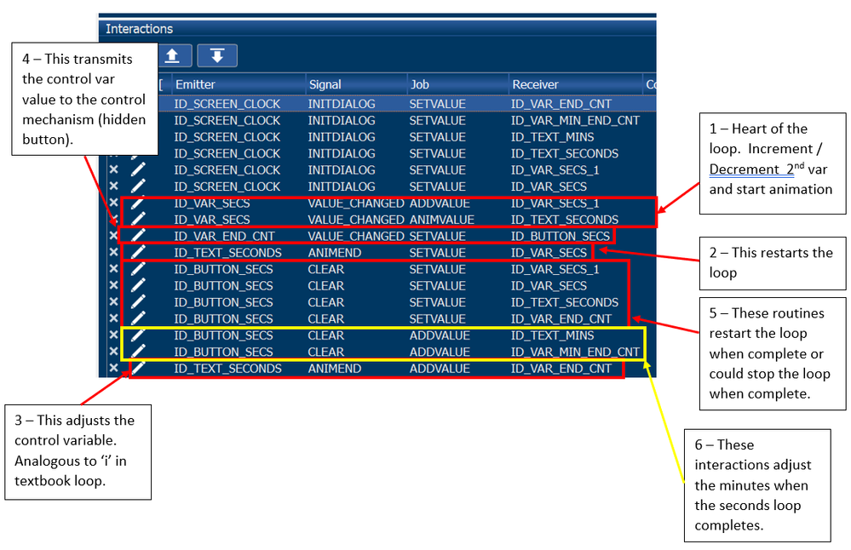
Task: Delete the ID_VAR_SECS ADDVALUE interaction
Action: pos(113,203)
